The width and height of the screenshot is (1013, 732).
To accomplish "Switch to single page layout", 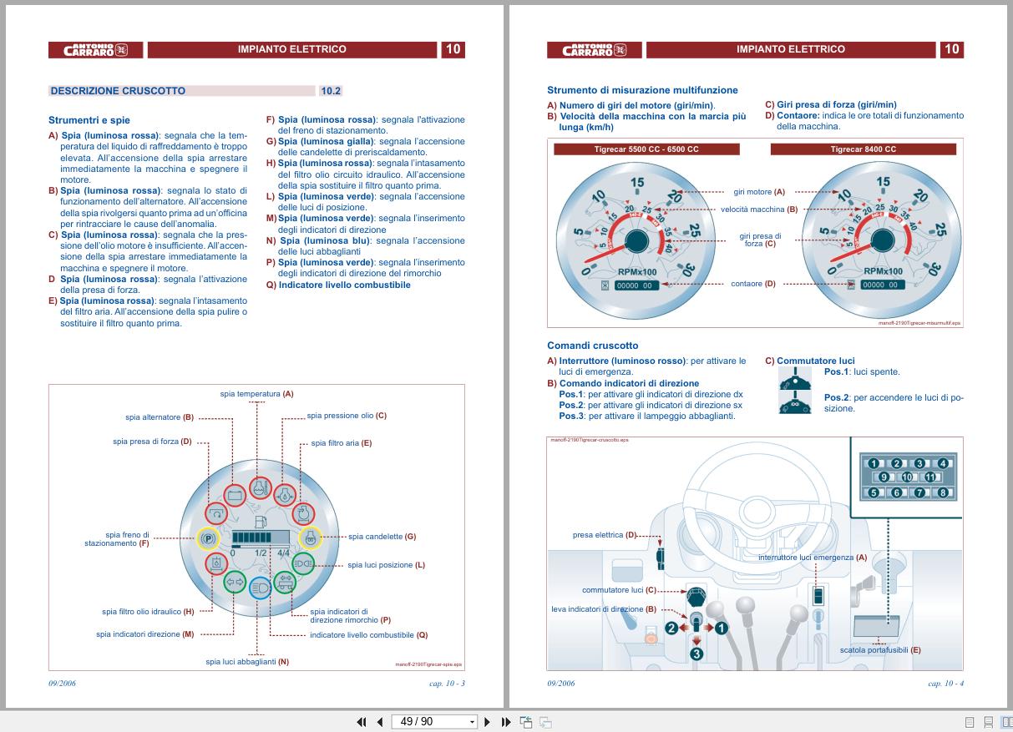I will click(970, 722).
